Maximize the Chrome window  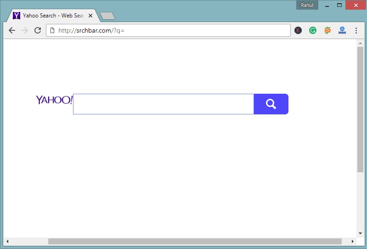pyautogui.click(x=339, y=5)
